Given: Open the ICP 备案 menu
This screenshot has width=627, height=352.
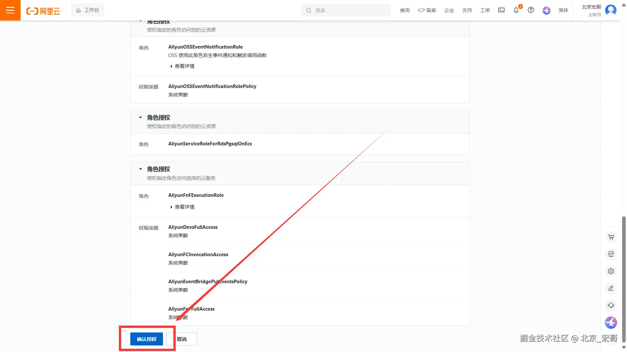Looking at the screenshot, I should point(427,10).
